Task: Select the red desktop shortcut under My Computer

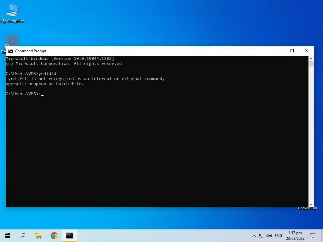Action: tap(12, 40)
